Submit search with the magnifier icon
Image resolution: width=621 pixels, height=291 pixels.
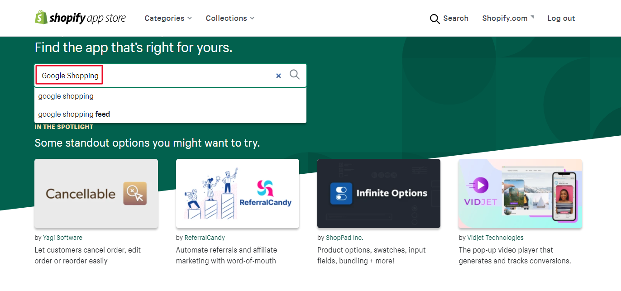(295, 75)
